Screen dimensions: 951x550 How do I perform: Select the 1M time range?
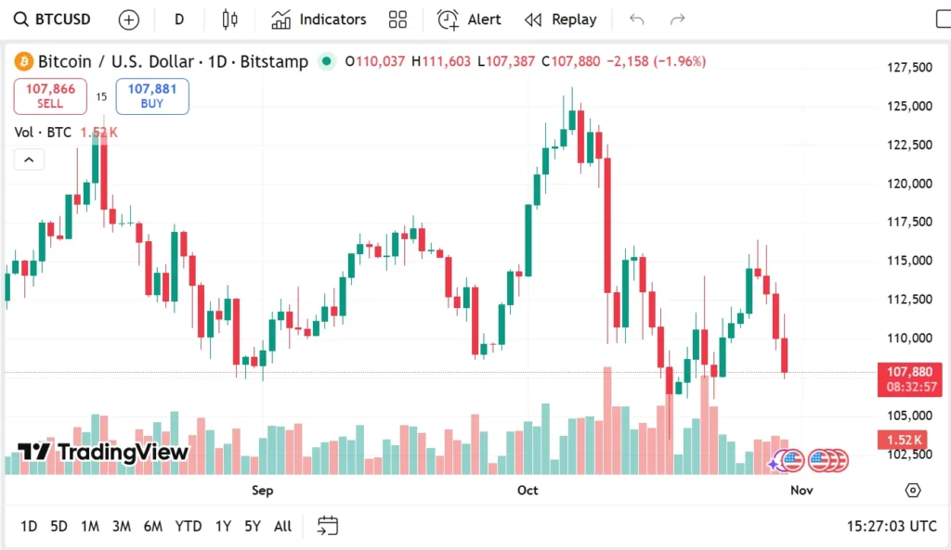click(x=90, y=526)
